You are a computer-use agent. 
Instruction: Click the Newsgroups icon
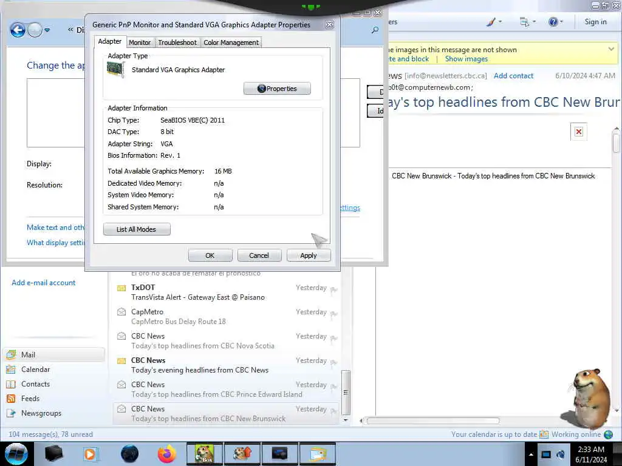pyautogui.click(x=11, y=413)
